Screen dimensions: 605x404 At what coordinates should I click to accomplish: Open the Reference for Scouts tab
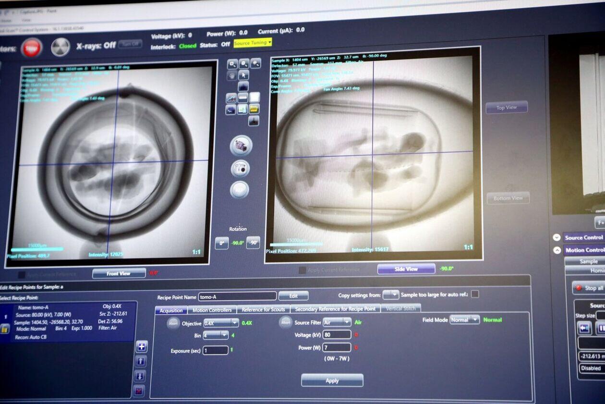click(x=263, y=309)
